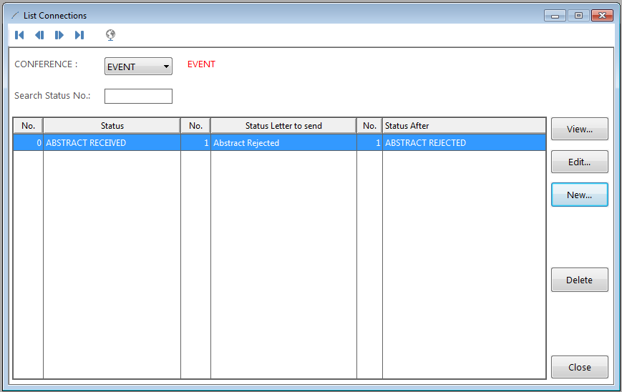Focus the Search Status No. input field
Screen dimensions: 622x392
tap(138, 96)
